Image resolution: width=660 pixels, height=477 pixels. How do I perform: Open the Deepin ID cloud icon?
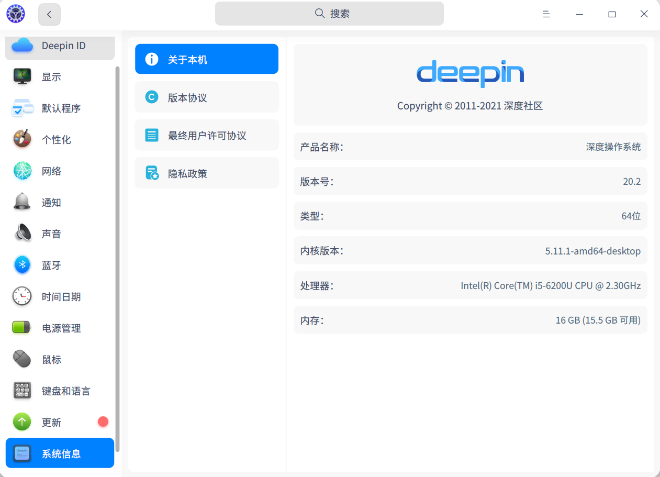click(x=23, y=45)
